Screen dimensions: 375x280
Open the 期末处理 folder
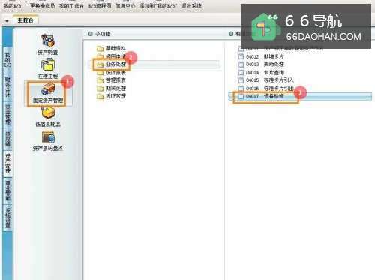point(111,89)
